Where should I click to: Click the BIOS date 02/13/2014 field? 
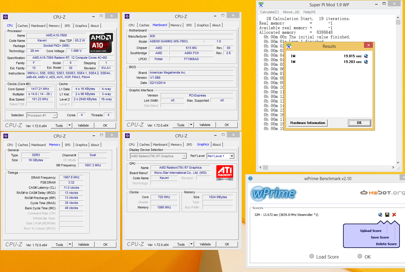[x=191, y=83]
